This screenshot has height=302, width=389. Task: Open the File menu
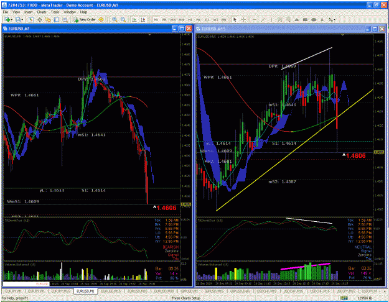point(5,12)
